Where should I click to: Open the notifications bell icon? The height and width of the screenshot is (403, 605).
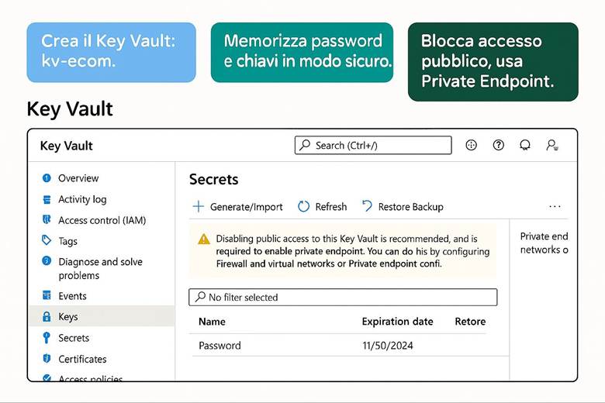click(x=525, y=145)
